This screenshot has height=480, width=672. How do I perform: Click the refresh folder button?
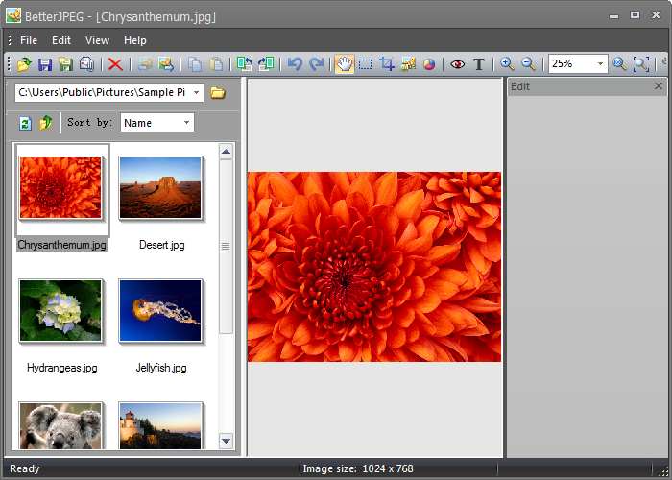[x=25, y=124]
